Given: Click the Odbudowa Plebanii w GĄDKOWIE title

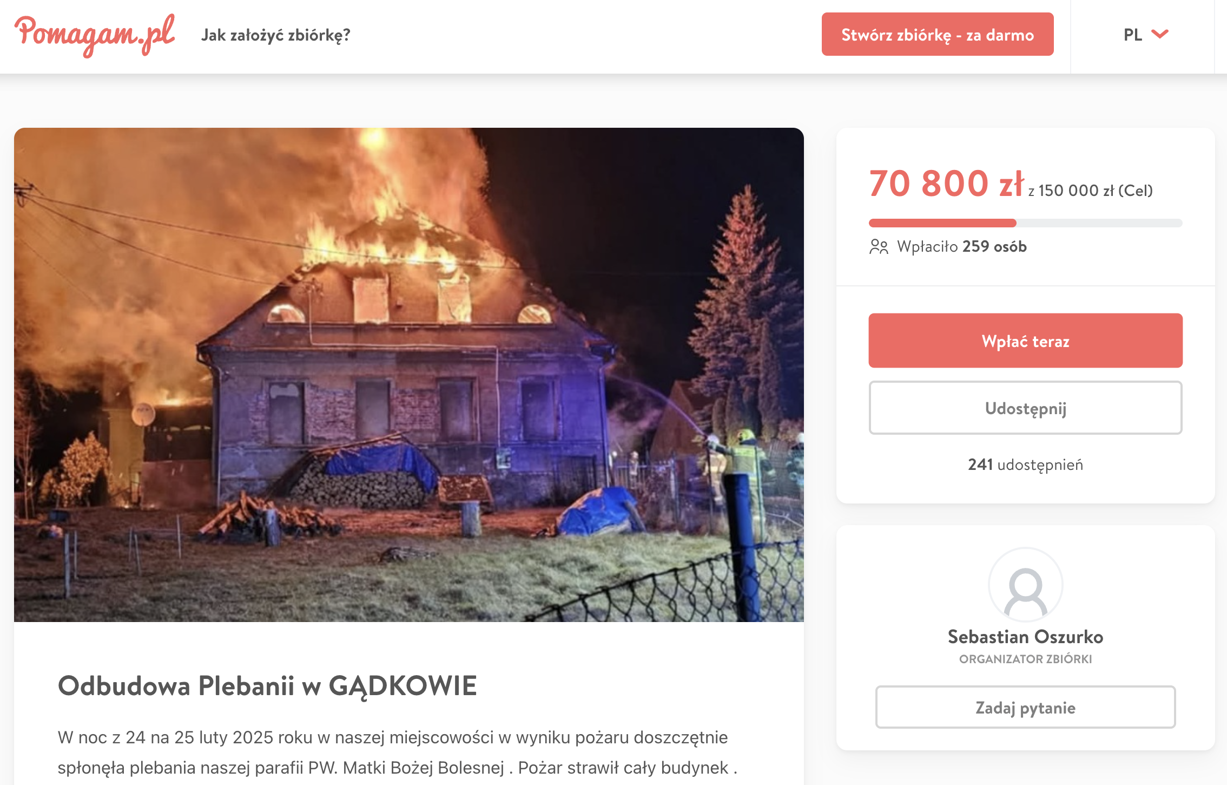Looking at the screenshot, I should coord(267,686).
